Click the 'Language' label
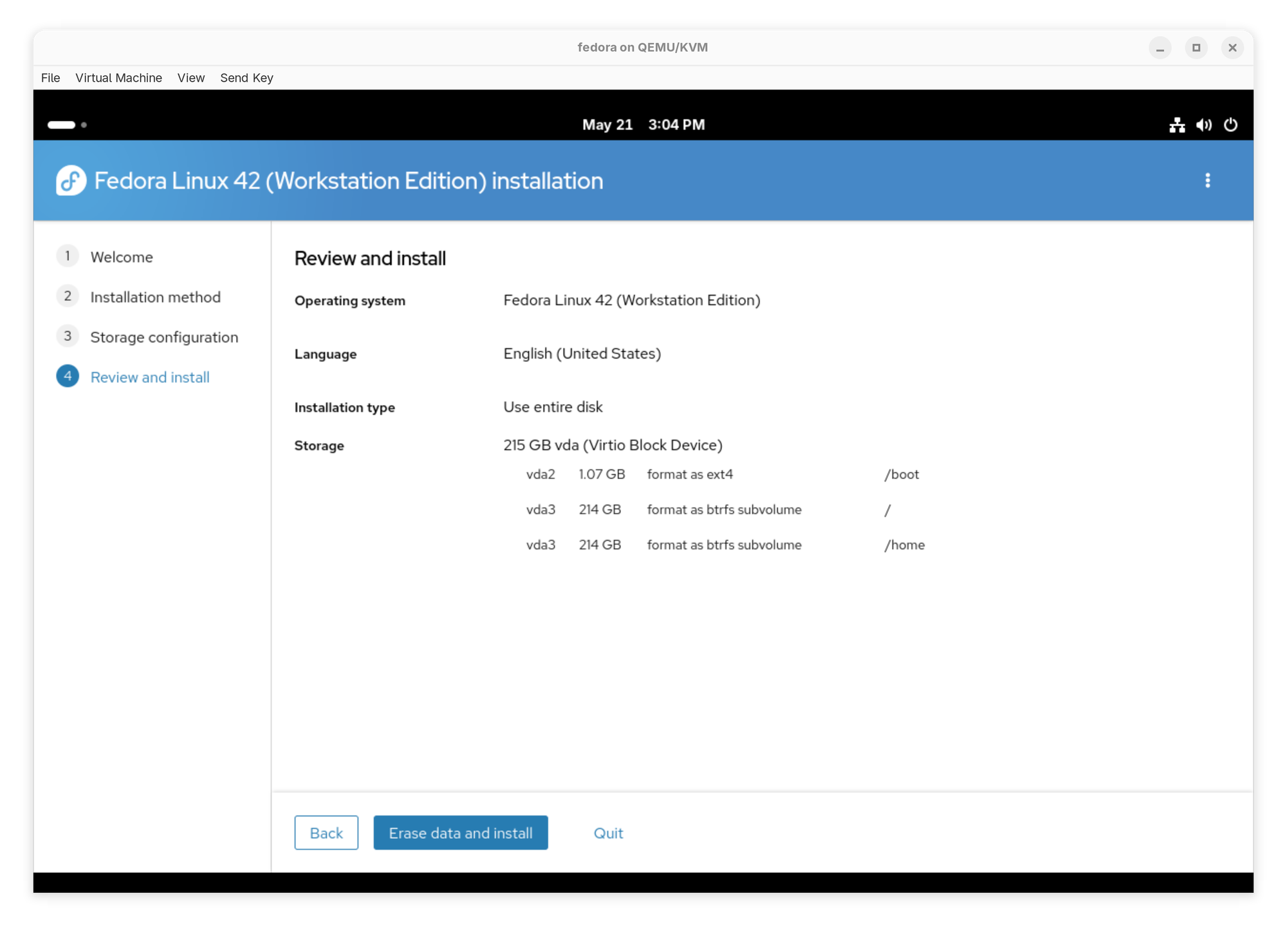The image size is (1287, 929). tap(326, 354)
